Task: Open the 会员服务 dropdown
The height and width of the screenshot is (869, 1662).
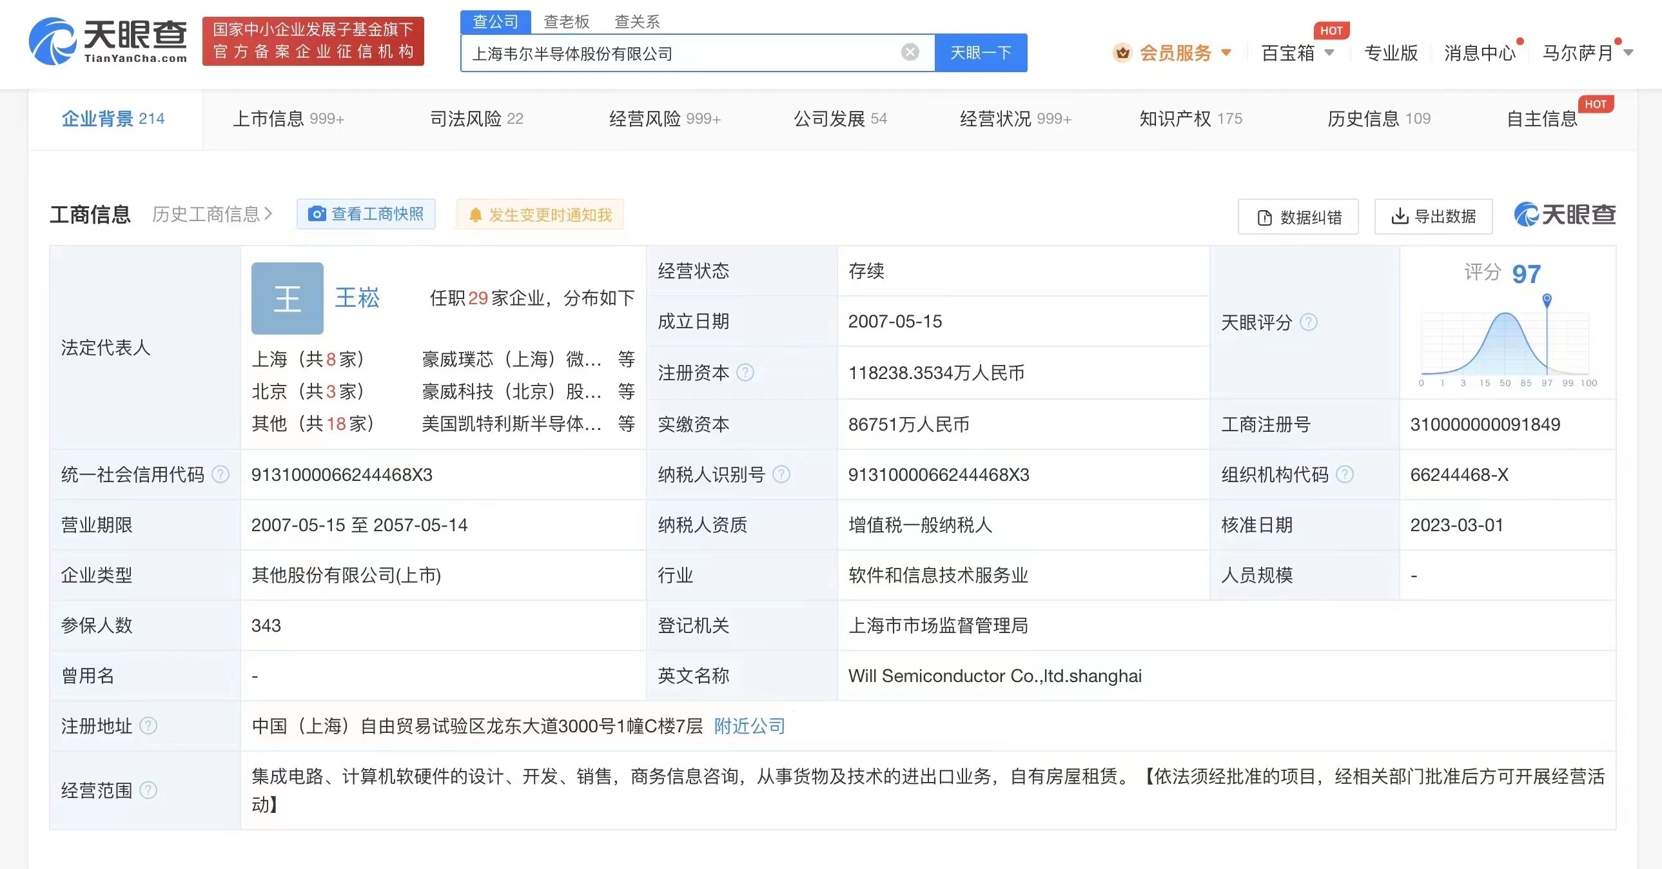Action: [1171, 53]
